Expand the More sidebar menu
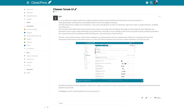184x109 pixels. pyautogui.click(x=28, y=22)
